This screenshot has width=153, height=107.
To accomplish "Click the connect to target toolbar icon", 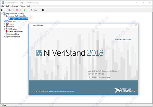I will pyautogui.click(x=32, y=10).
